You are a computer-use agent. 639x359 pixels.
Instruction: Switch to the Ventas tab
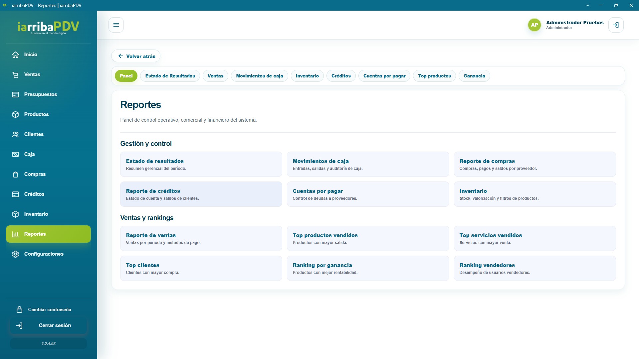[215, 76]
